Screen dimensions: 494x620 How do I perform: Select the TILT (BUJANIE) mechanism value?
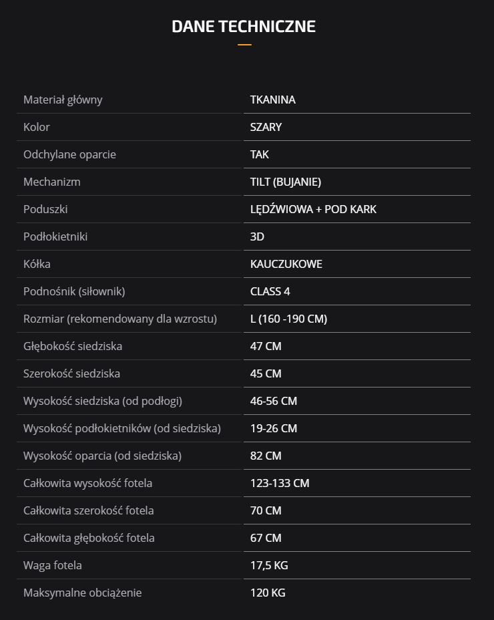point(285,182)
